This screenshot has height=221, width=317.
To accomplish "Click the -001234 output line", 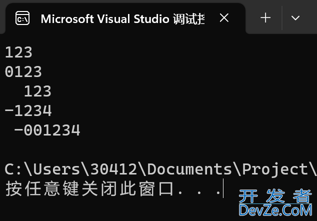I will (47, 130).
